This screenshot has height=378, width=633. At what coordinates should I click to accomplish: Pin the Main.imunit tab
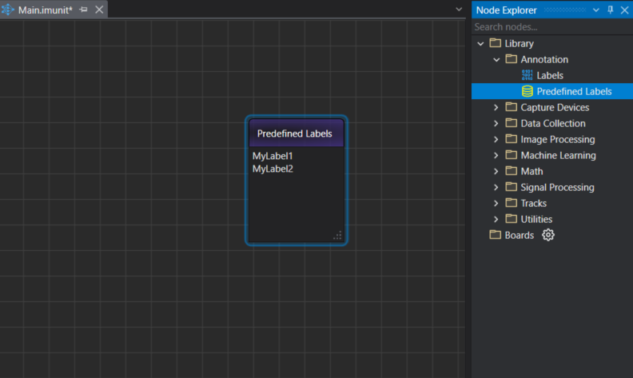(x=84, y=10)
